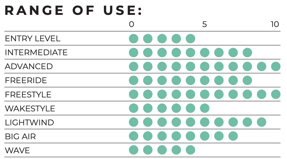Screen dimensions: 287x159
Task: Click the scale number 10
Action: click(x=275, y=24)
